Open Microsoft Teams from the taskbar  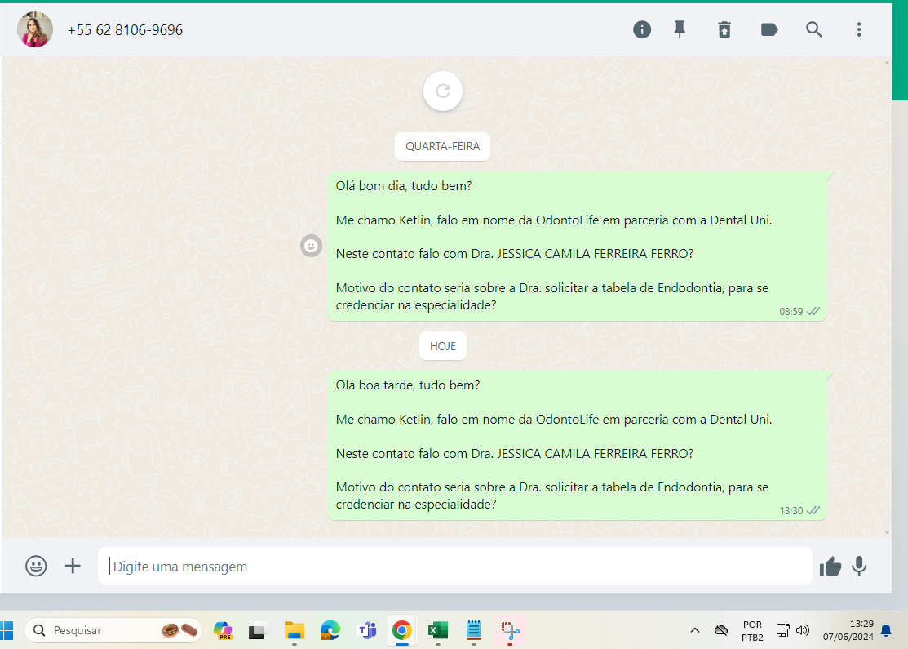(366, 630)
